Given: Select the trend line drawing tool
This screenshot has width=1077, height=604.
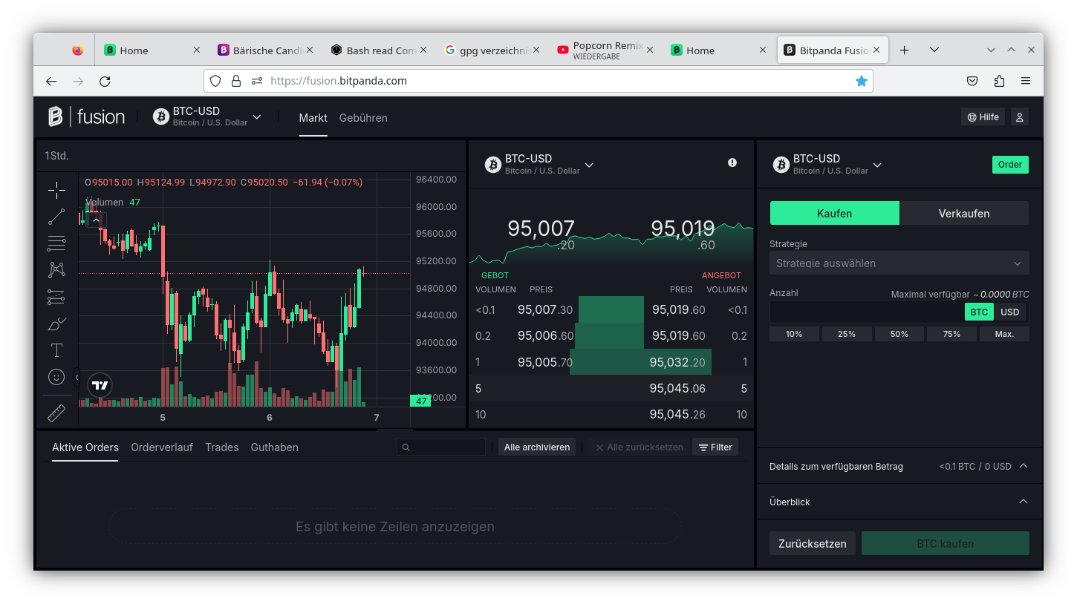Looking at the screenshot, I should tap(56, 217).
